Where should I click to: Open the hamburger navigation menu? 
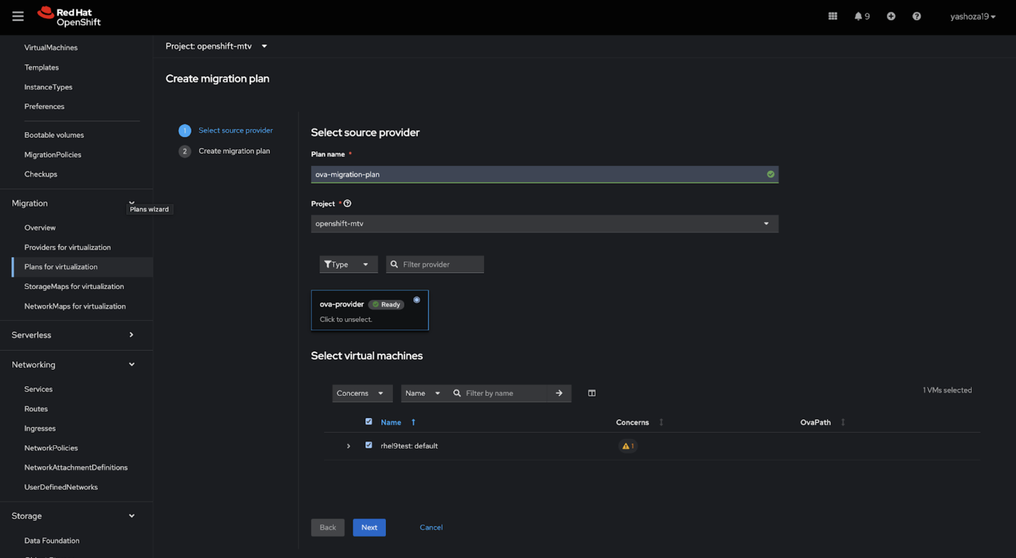click(x=18, y=16)
